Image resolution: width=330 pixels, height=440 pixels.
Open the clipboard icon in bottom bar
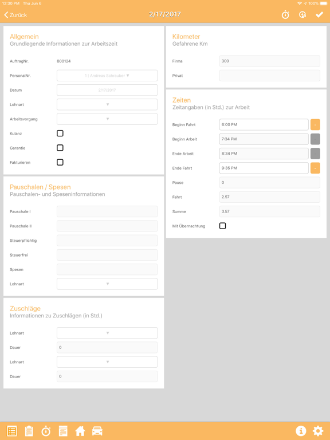click(29, 431)
